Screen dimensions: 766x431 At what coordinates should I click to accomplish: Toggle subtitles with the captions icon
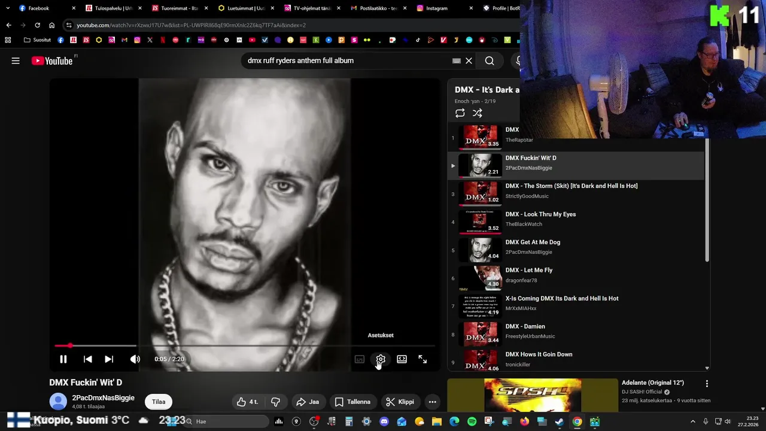pyautogui.click(x=360, y=359)
